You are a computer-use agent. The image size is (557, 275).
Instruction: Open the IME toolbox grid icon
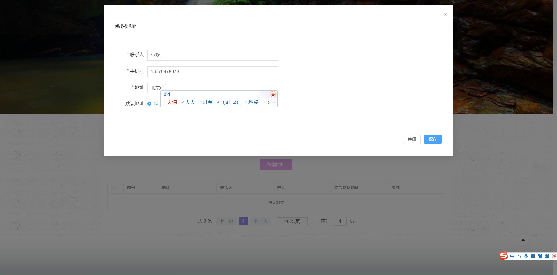pyautogui.click(x=547, y=256)
